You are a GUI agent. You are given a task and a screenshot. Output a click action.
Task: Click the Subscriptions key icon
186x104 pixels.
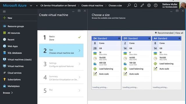(x=5, y=79)
